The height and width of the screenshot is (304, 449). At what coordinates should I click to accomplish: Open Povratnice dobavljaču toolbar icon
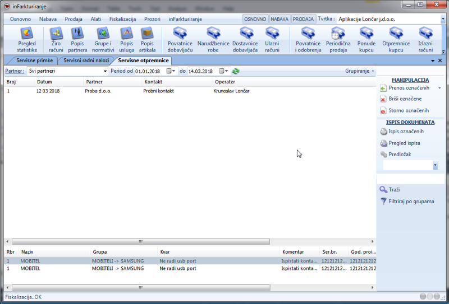tap(180, 40)
